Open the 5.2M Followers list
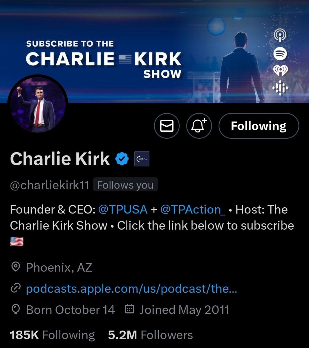 150,335
